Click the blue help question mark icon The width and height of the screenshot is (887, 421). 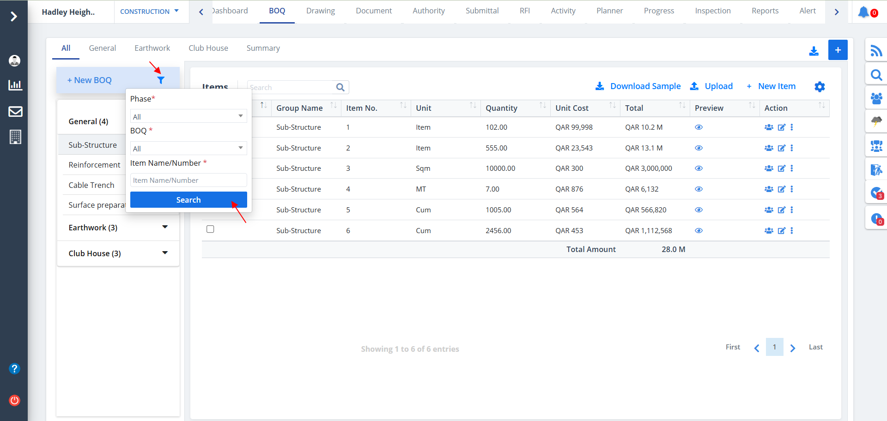pos(15,368)
